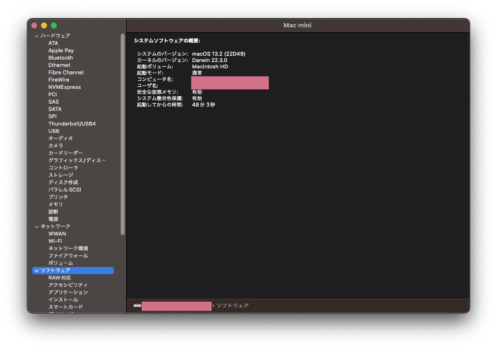Select カメラ in the sidebar
This screenshot has height=349, width=497.
(56, 146)
